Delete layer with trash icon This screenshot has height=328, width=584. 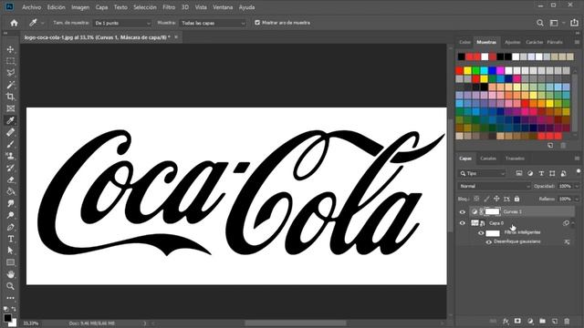(567, 322)
